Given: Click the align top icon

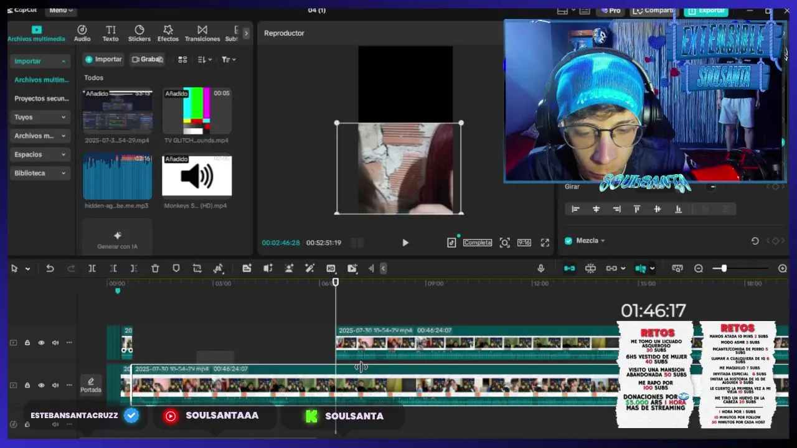Looking at the screenshot, I should coord(637,209).
